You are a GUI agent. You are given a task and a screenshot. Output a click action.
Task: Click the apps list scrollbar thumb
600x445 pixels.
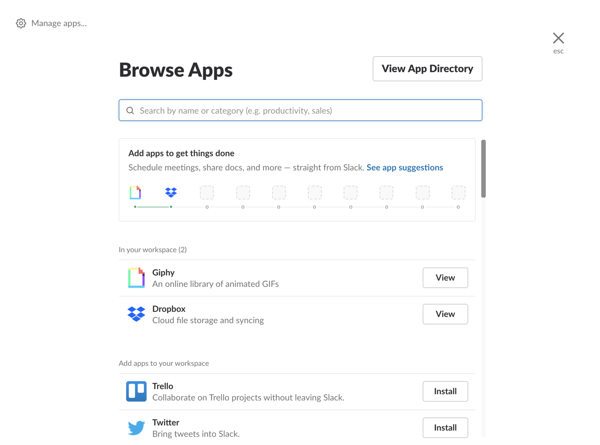pyautogui.click(x=483, y=169)
